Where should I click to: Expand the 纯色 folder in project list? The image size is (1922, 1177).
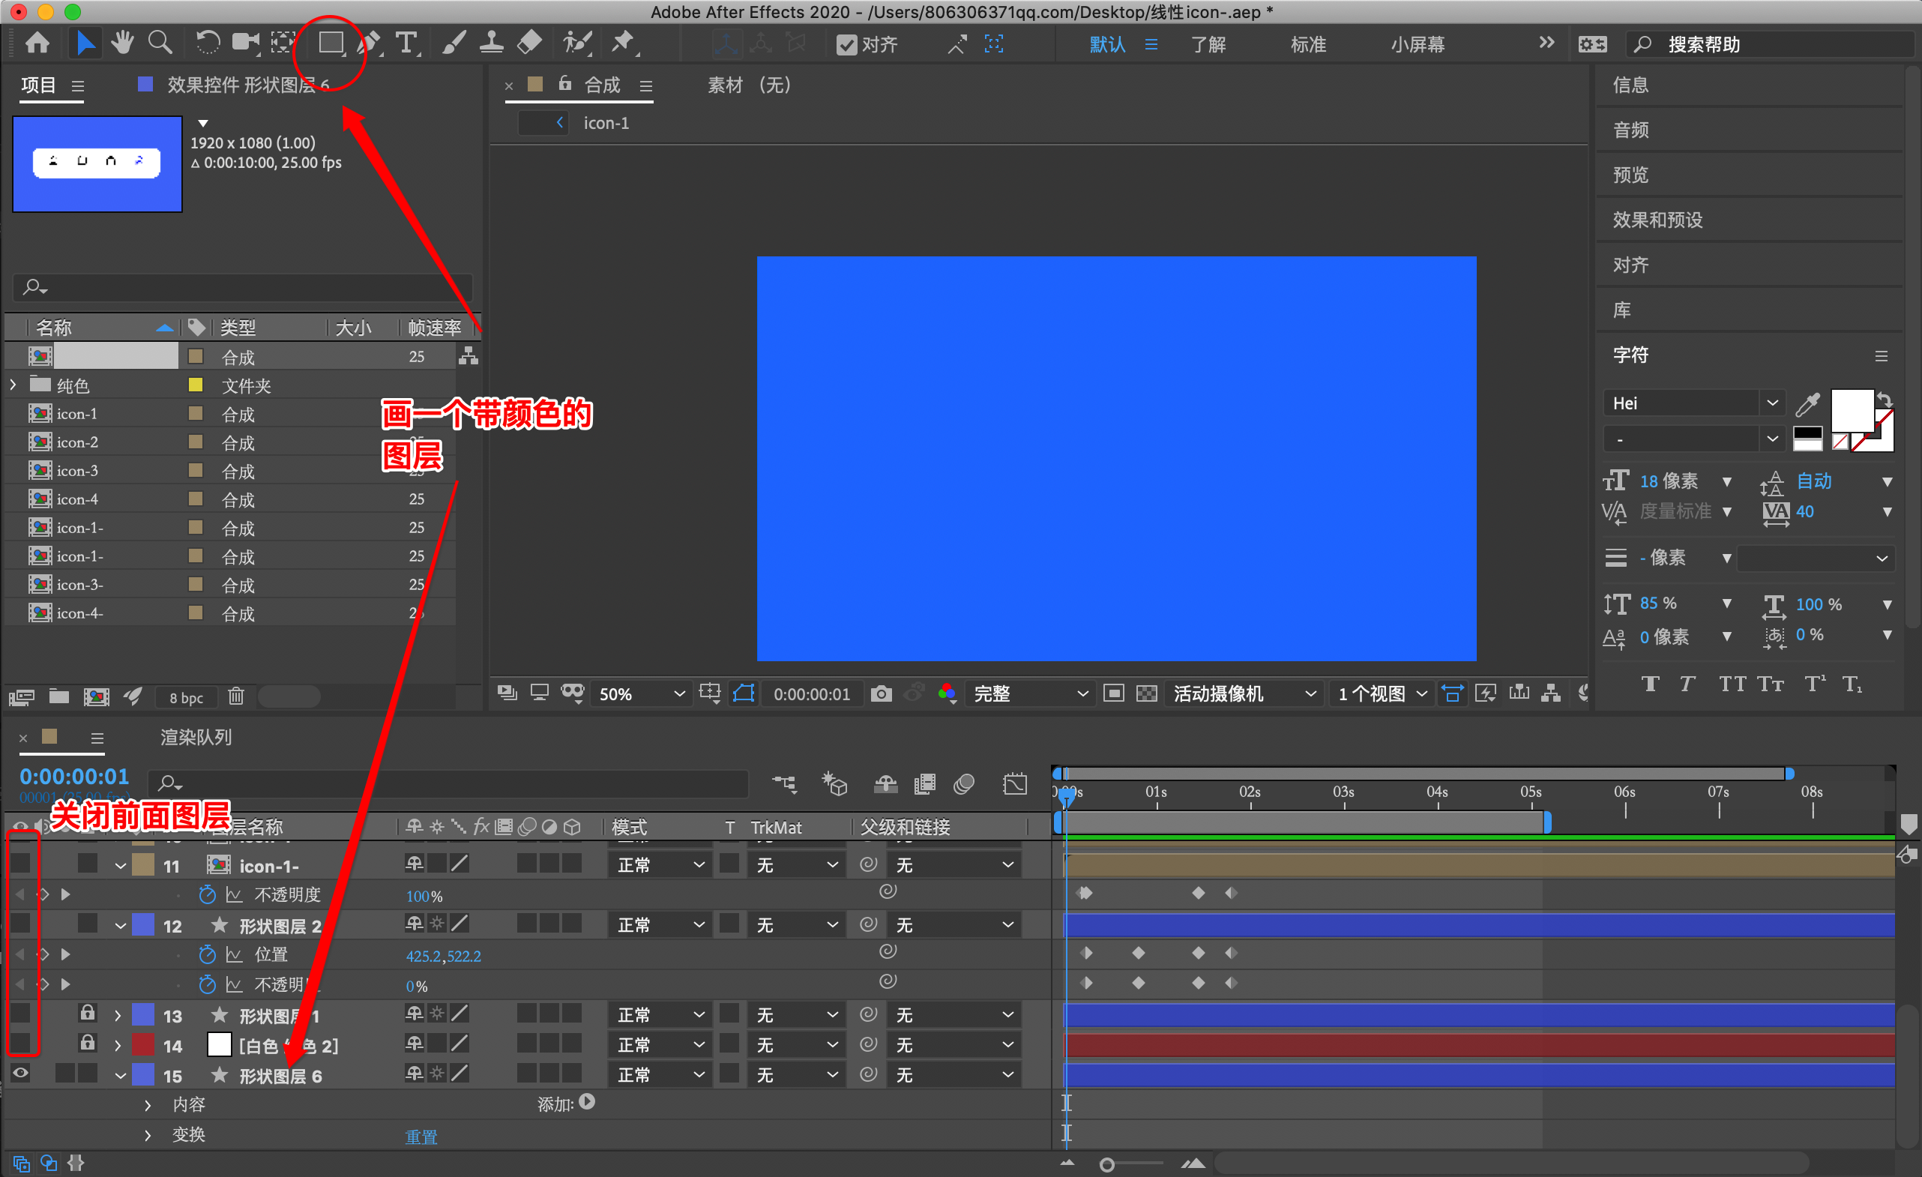coord(13,385)
